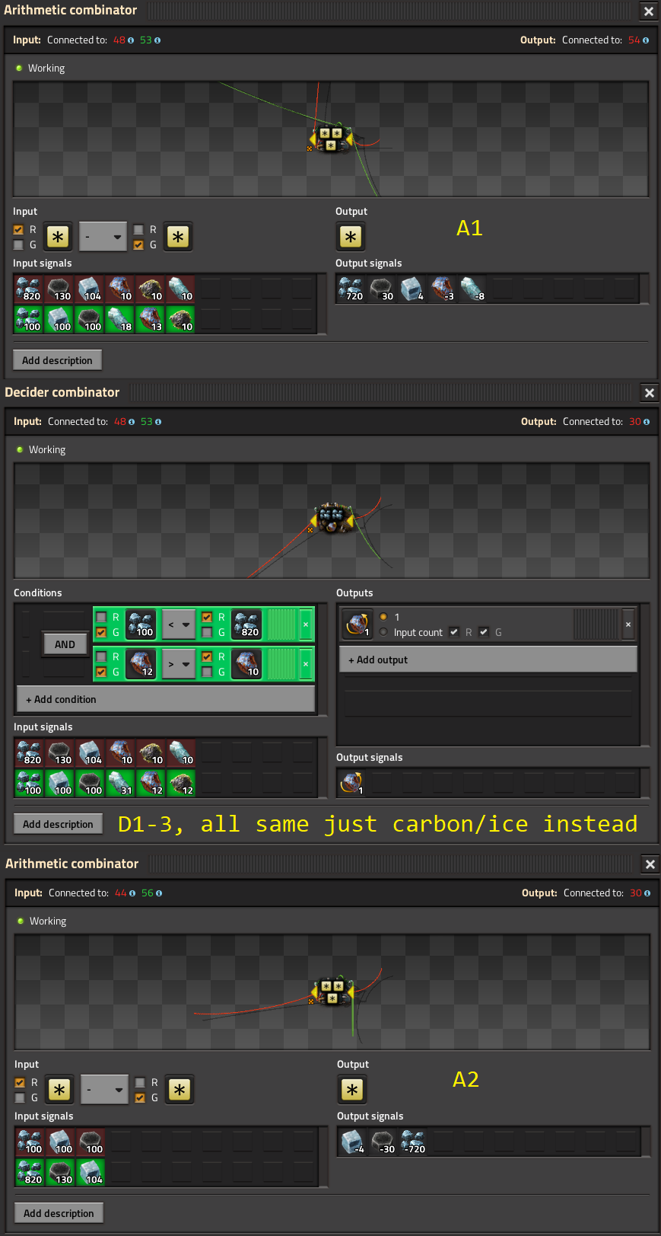Viewport: 661px width, 1236px height.
Task: Select the red ice 104 input signal in A1
Action: click(x=90, y=289)
